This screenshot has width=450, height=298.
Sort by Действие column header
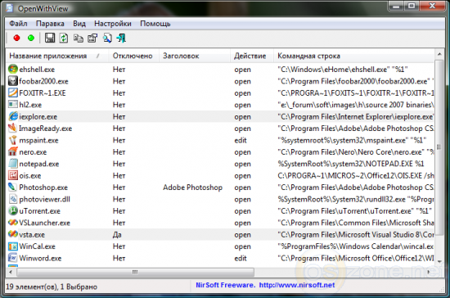pos(252,56)
